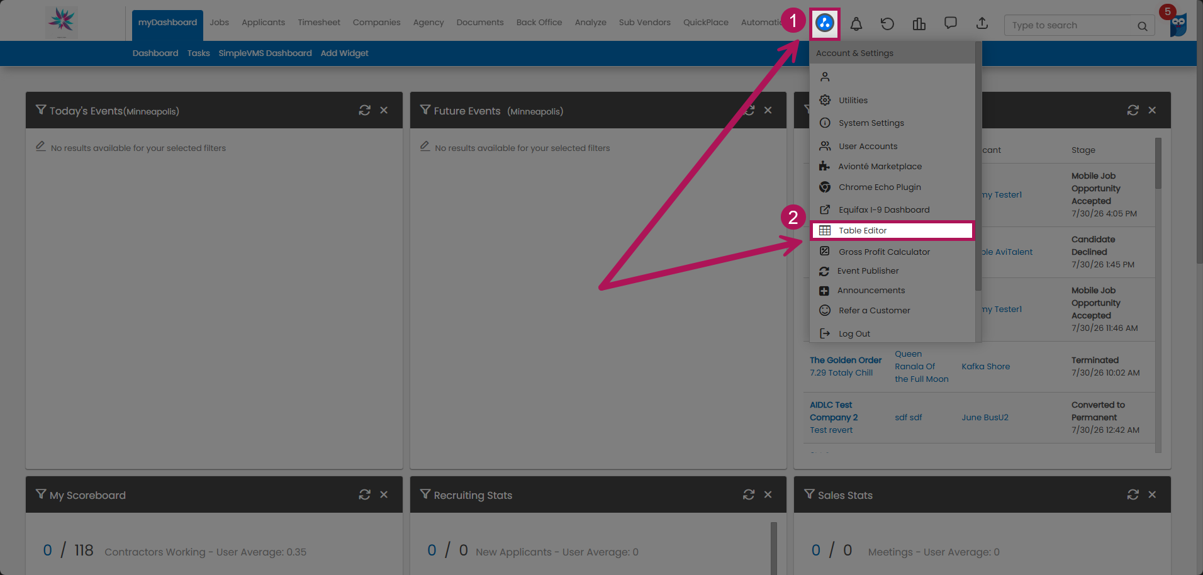Click AIDLC Test Company 2 link
1203x575 pixels.
coord(834,411)
